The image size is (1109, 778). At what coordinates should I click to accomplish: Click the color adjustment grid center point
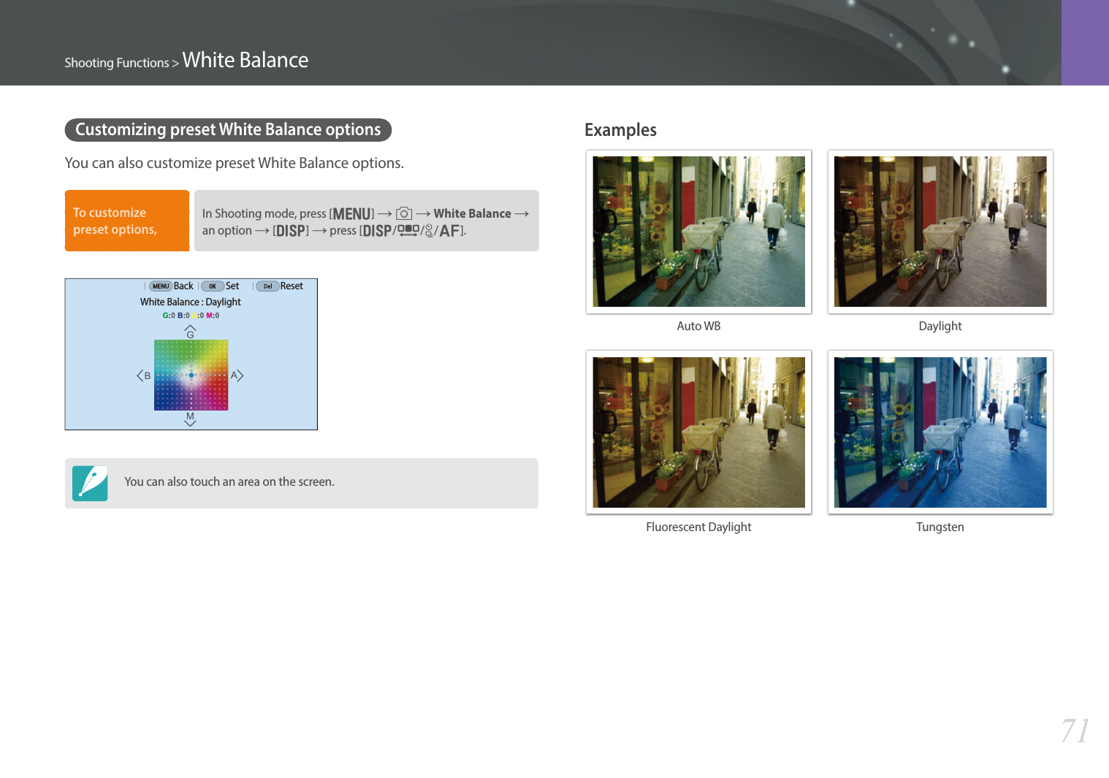[191, 375]
